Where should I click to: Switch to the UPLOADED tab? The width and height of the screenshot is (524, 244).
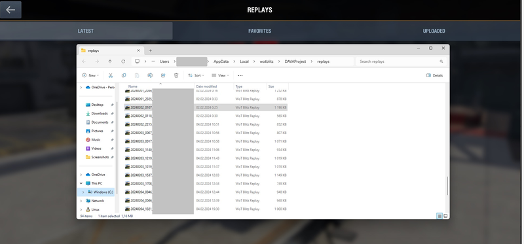pyautogui.click(x=434, y=31)
